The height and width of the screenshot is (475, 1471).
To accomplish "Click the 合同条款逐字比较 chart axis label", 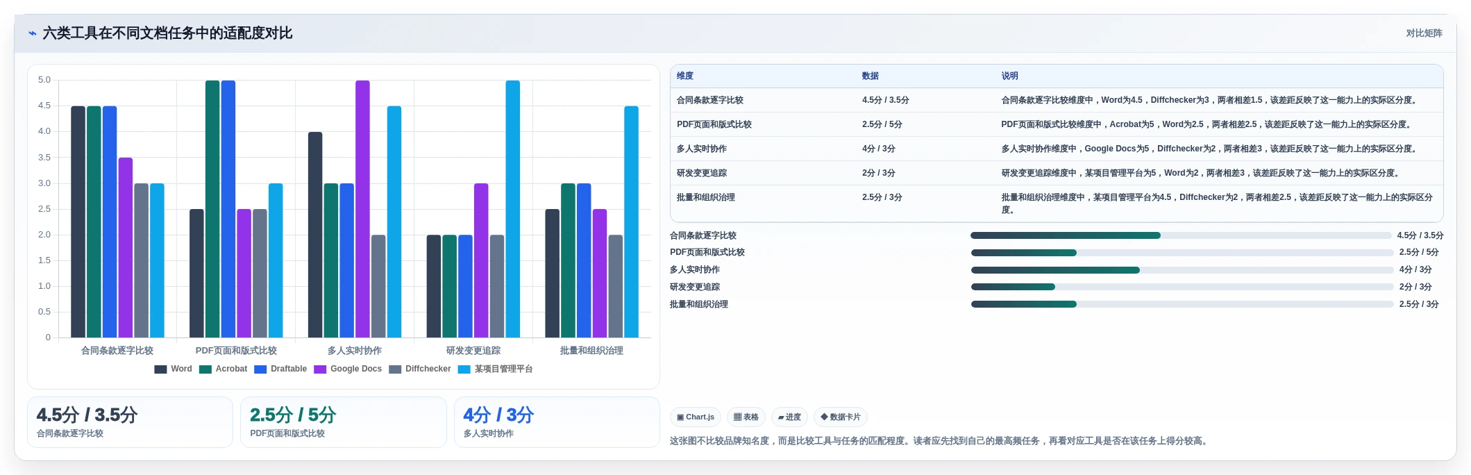I will coord(117,351).
